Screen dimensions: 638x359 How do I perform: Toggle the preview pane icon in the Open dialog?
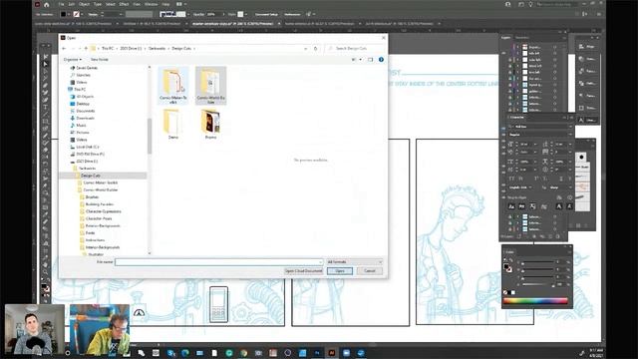pyautogui.click(x=370, y=60)
